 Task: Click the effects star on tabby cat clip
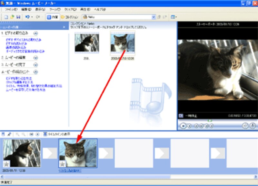[62, 164]
